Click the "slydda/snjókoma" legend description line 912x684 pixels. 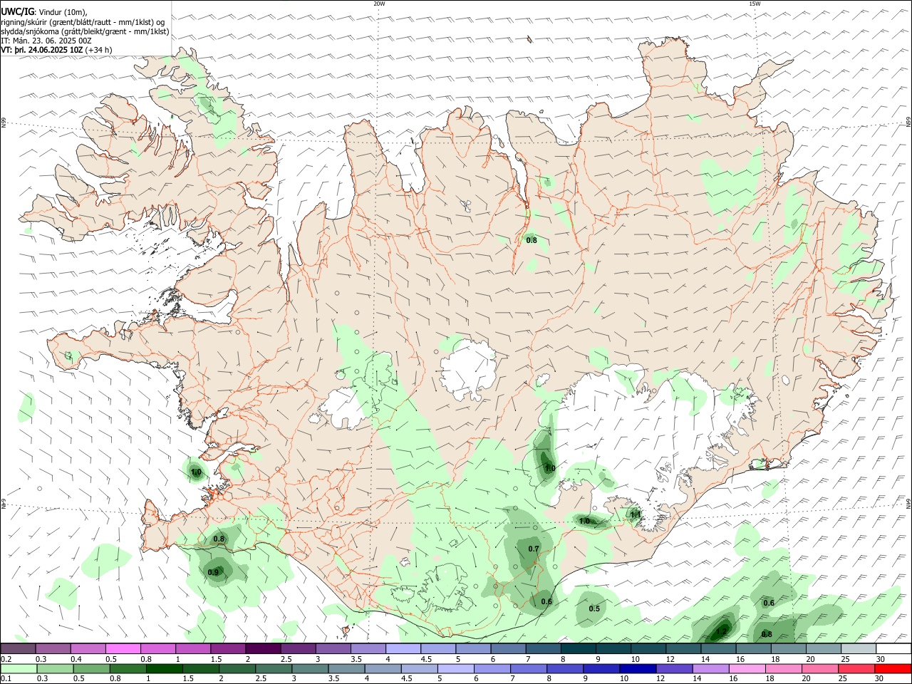[85, 31]
